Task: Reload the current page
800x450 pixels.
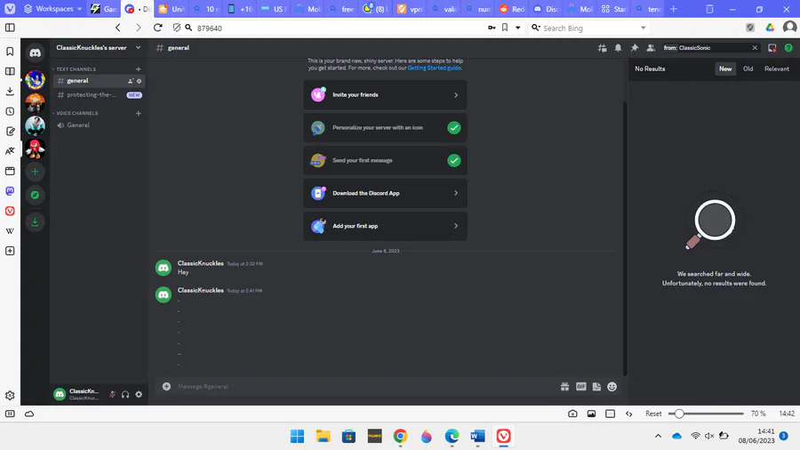Action: coord(157,28)
